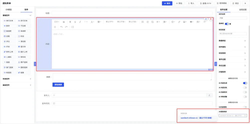Open the 默认字号 font size dropdown
The height and width of the screenshot is (124, 250).
coord(110,22)
